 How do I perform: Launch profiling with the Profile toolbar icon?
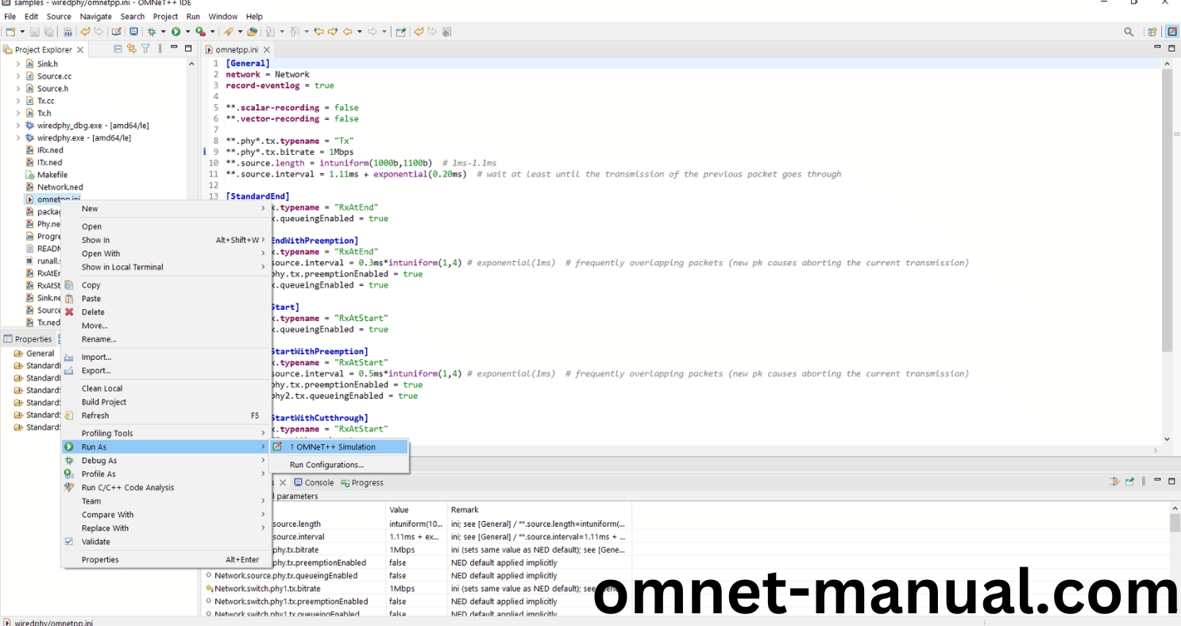pos(199,31)
